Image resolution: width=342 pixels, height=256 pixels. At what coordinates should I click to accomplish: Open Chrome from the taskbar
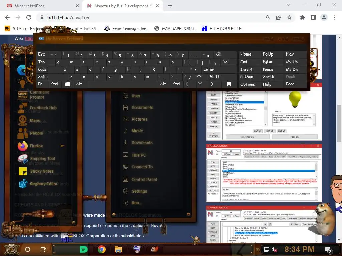[x=102, y=249]
